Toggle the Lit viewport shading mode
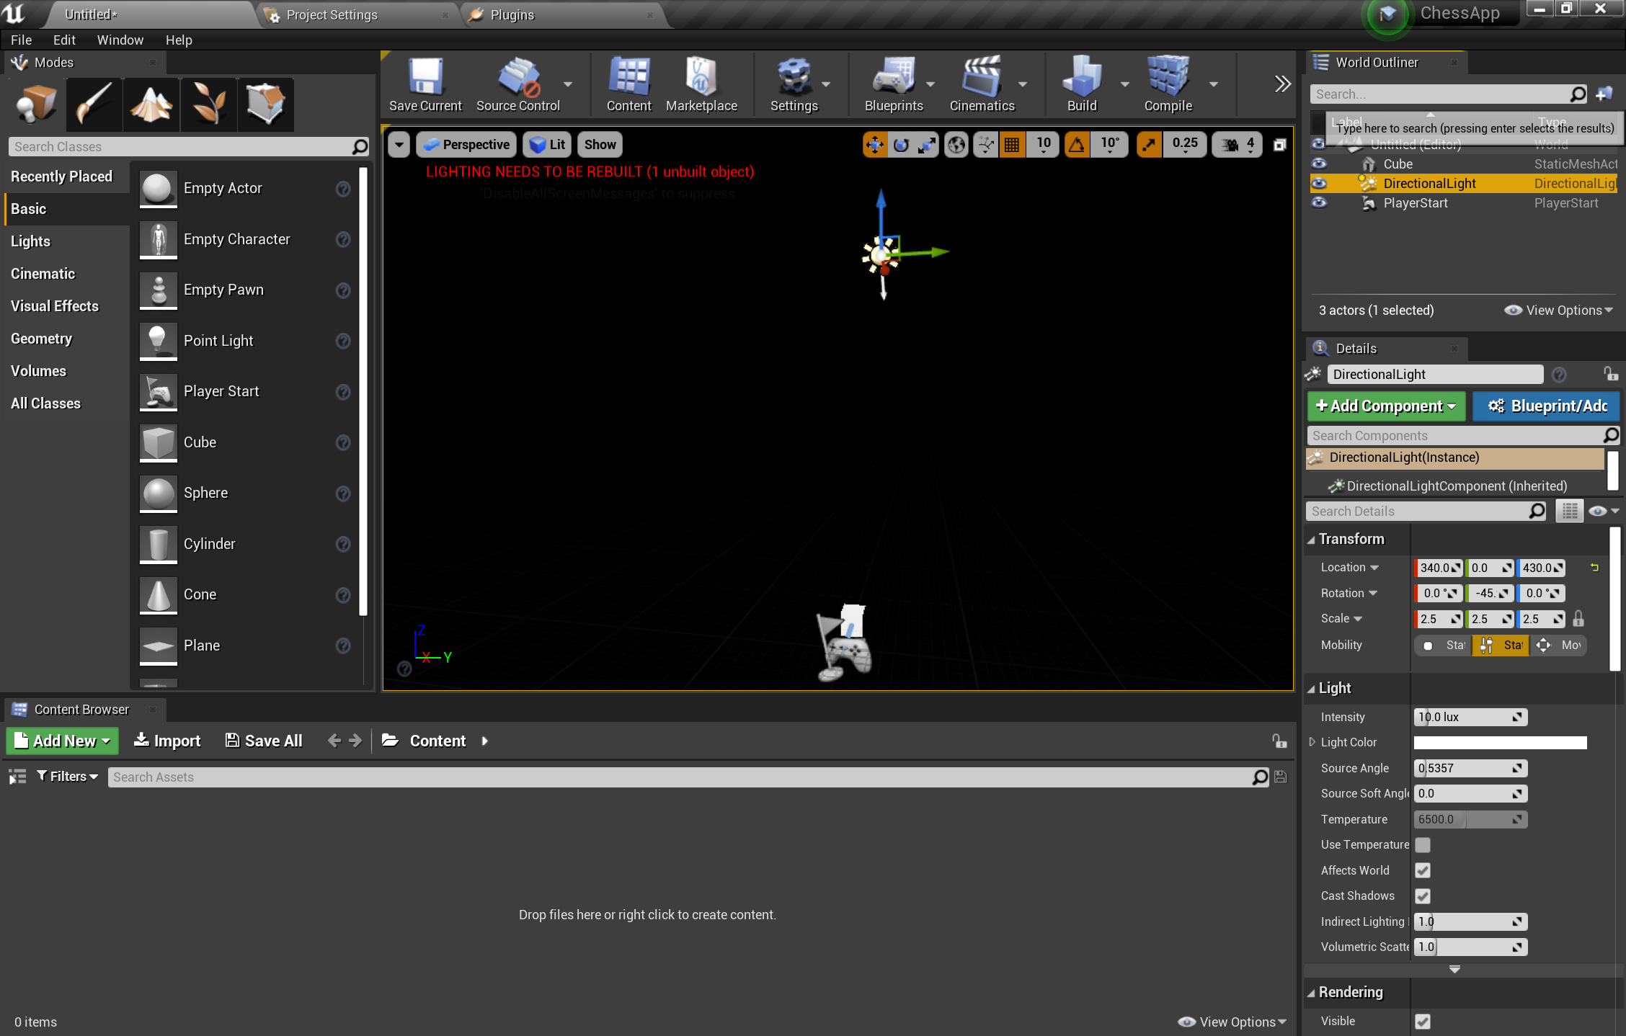 pos(548,144)
